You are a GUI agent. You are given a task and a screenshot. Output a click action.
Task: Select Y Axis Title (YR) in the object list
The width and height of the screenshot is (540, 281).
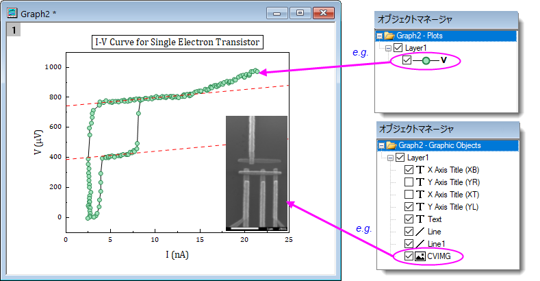coord(454,182)
